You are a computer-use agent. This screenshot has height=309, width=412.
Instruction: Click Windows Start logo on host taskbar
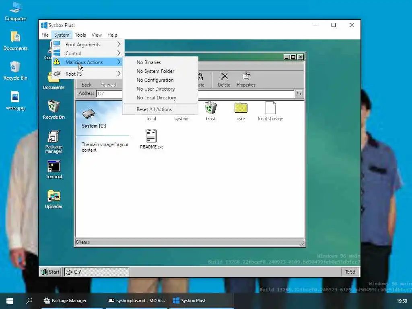click(10, 301)
